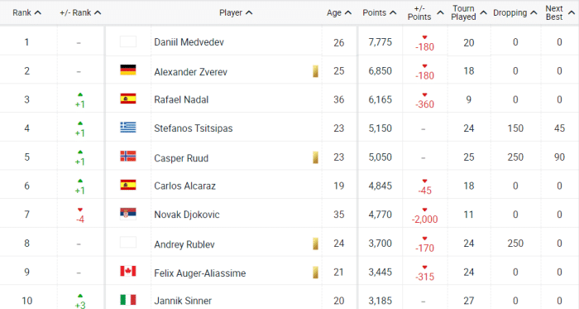Click Nadal's -360 points change value

[x=424, y=104]
